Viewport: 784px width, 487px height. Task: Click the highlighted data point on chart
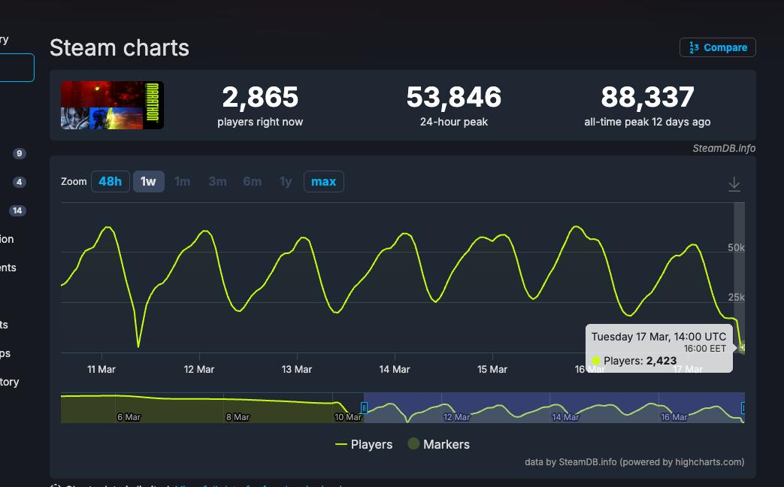click(742, 347)
